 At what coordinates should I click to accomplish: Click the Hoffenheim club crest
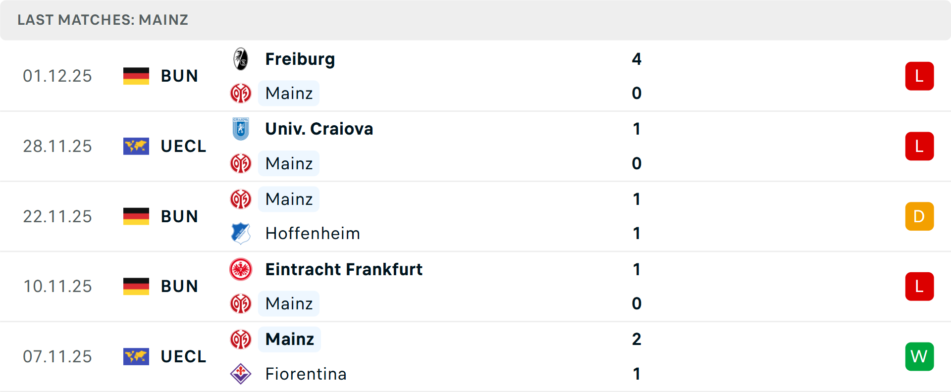coord(241,233)
